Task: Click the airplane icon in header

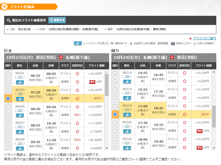Action: (x=4, y=6)
